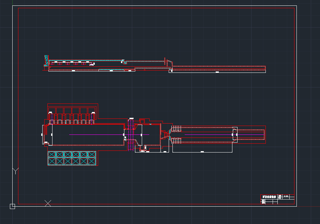Select the dimension label below the right tunnel
320x224 pixels.
pyautogui.click(x=202, y=151)
